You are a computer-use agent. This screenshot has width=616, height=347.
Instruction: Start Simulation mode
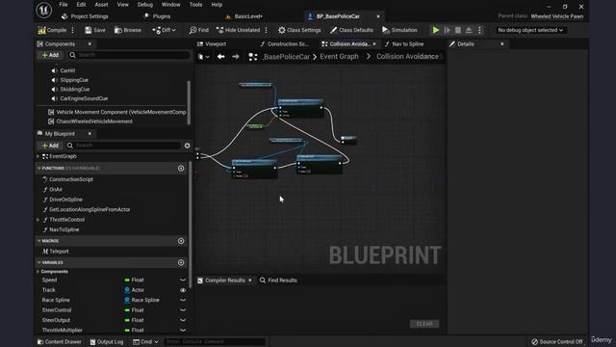[399, 30]
